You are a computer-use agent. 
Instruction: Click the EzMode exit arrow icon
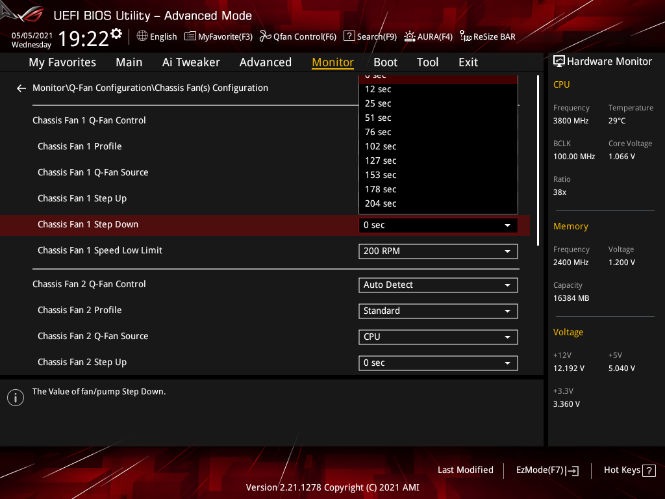pos(573,470)
